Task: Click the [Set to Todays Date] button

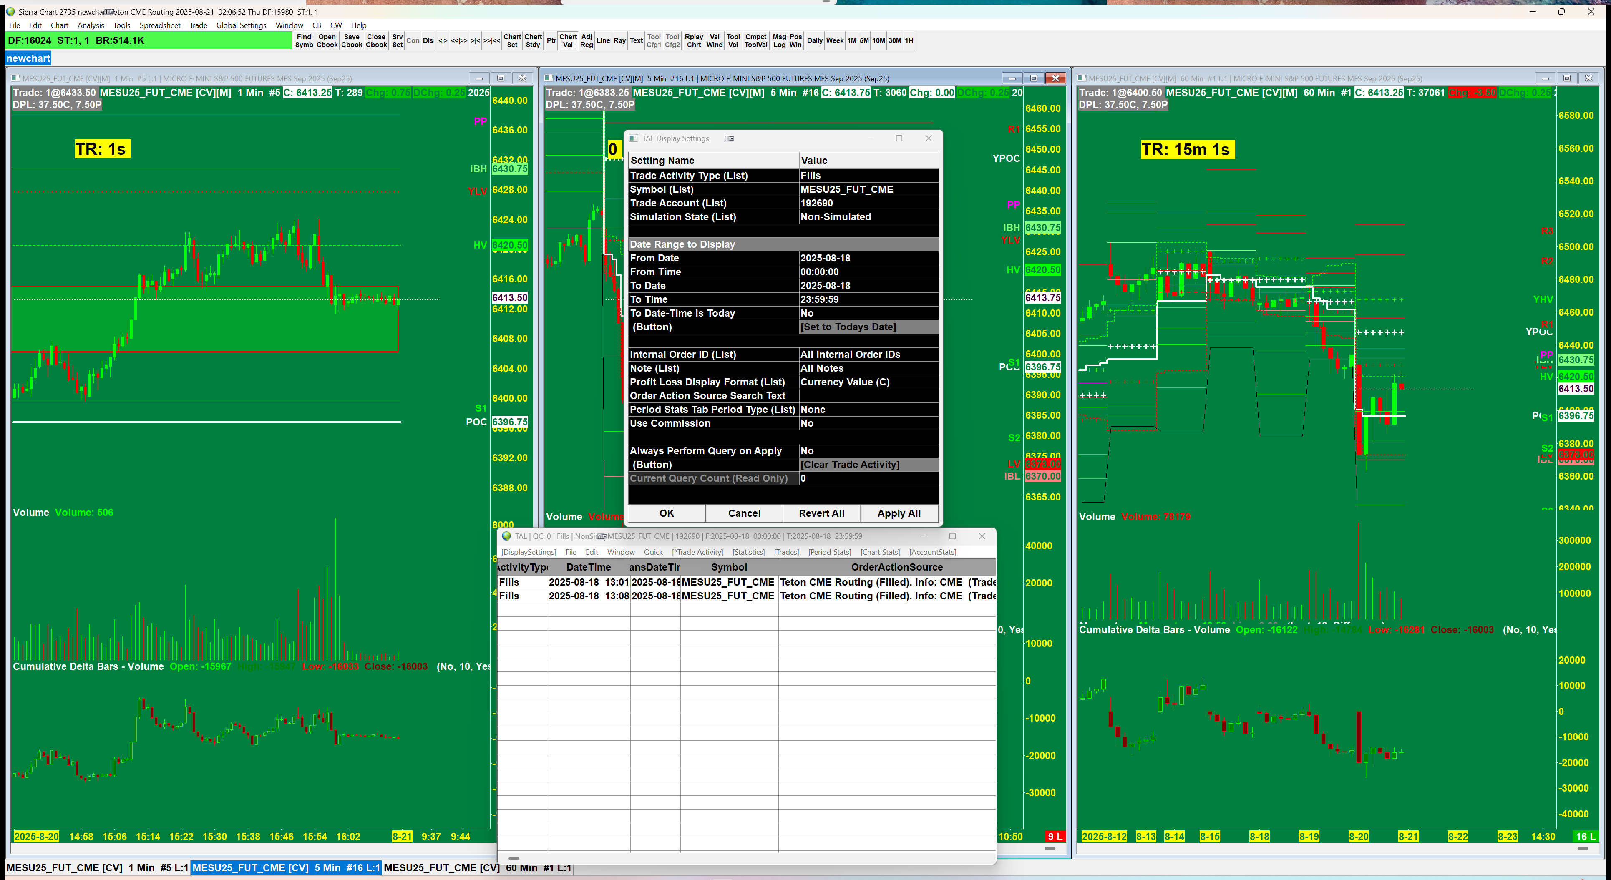Action: (x=868, y=327)
